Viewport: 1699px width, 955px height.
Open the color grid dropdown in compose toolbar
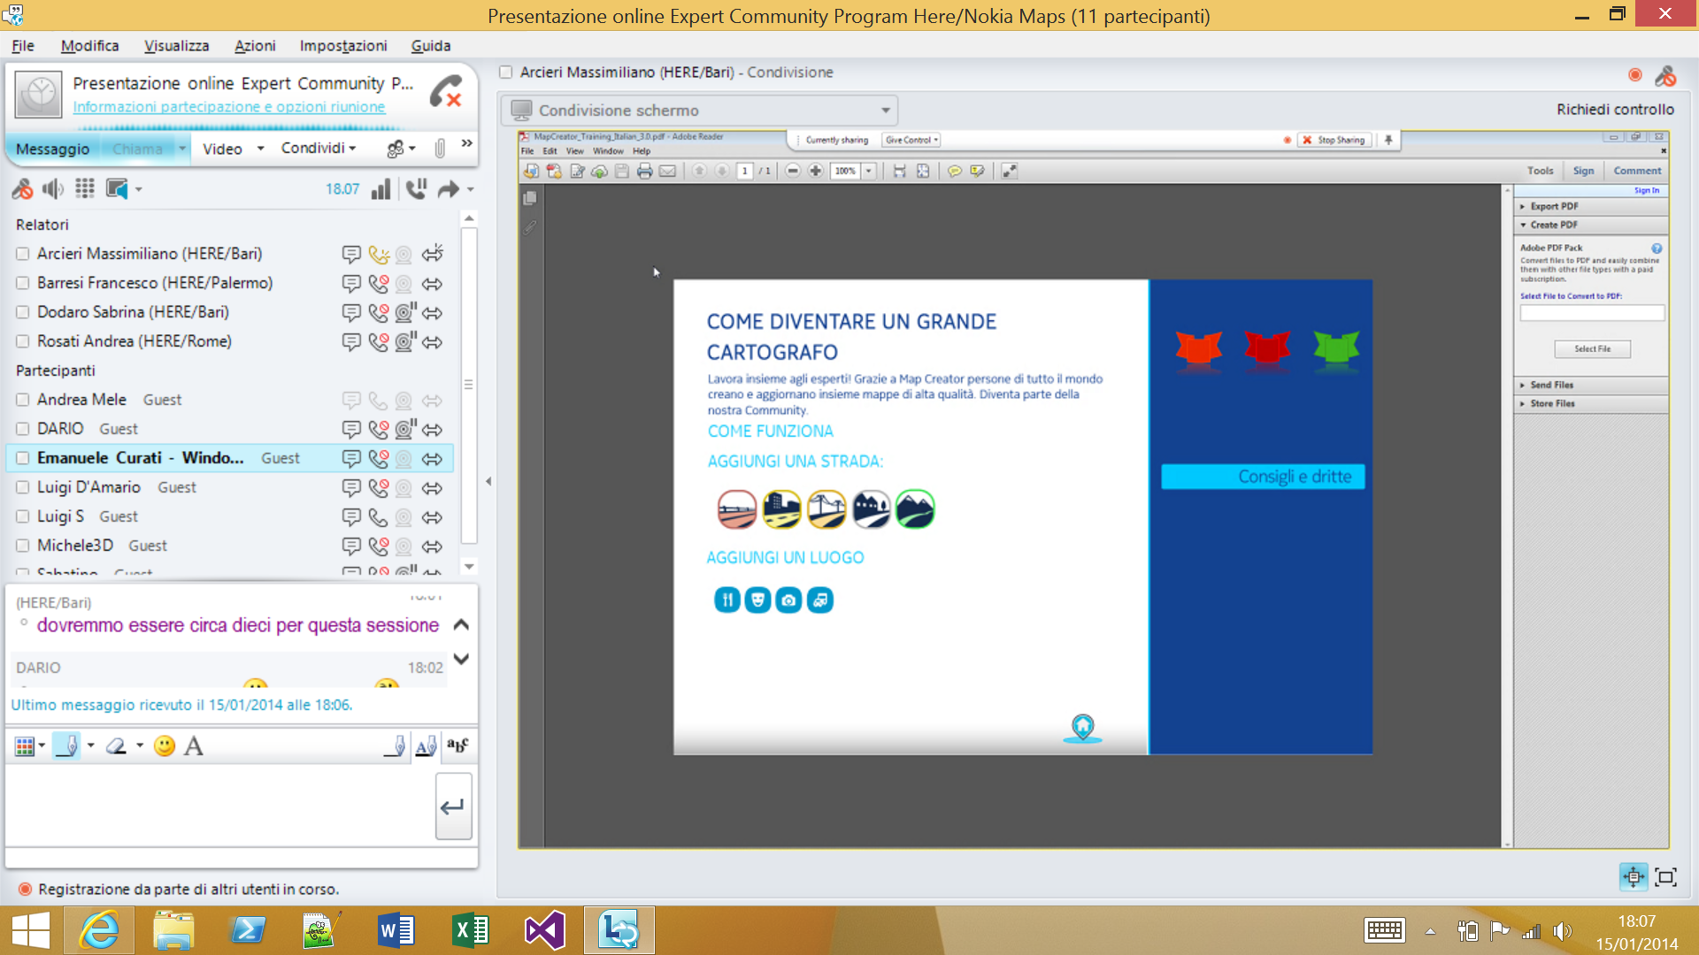[30, 746]
